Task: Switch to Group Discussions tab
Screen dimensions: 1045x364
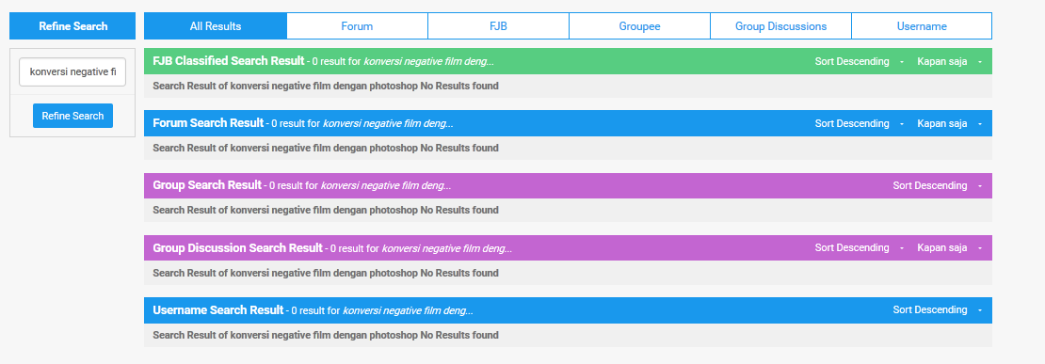Action: [x=780, y=26]
